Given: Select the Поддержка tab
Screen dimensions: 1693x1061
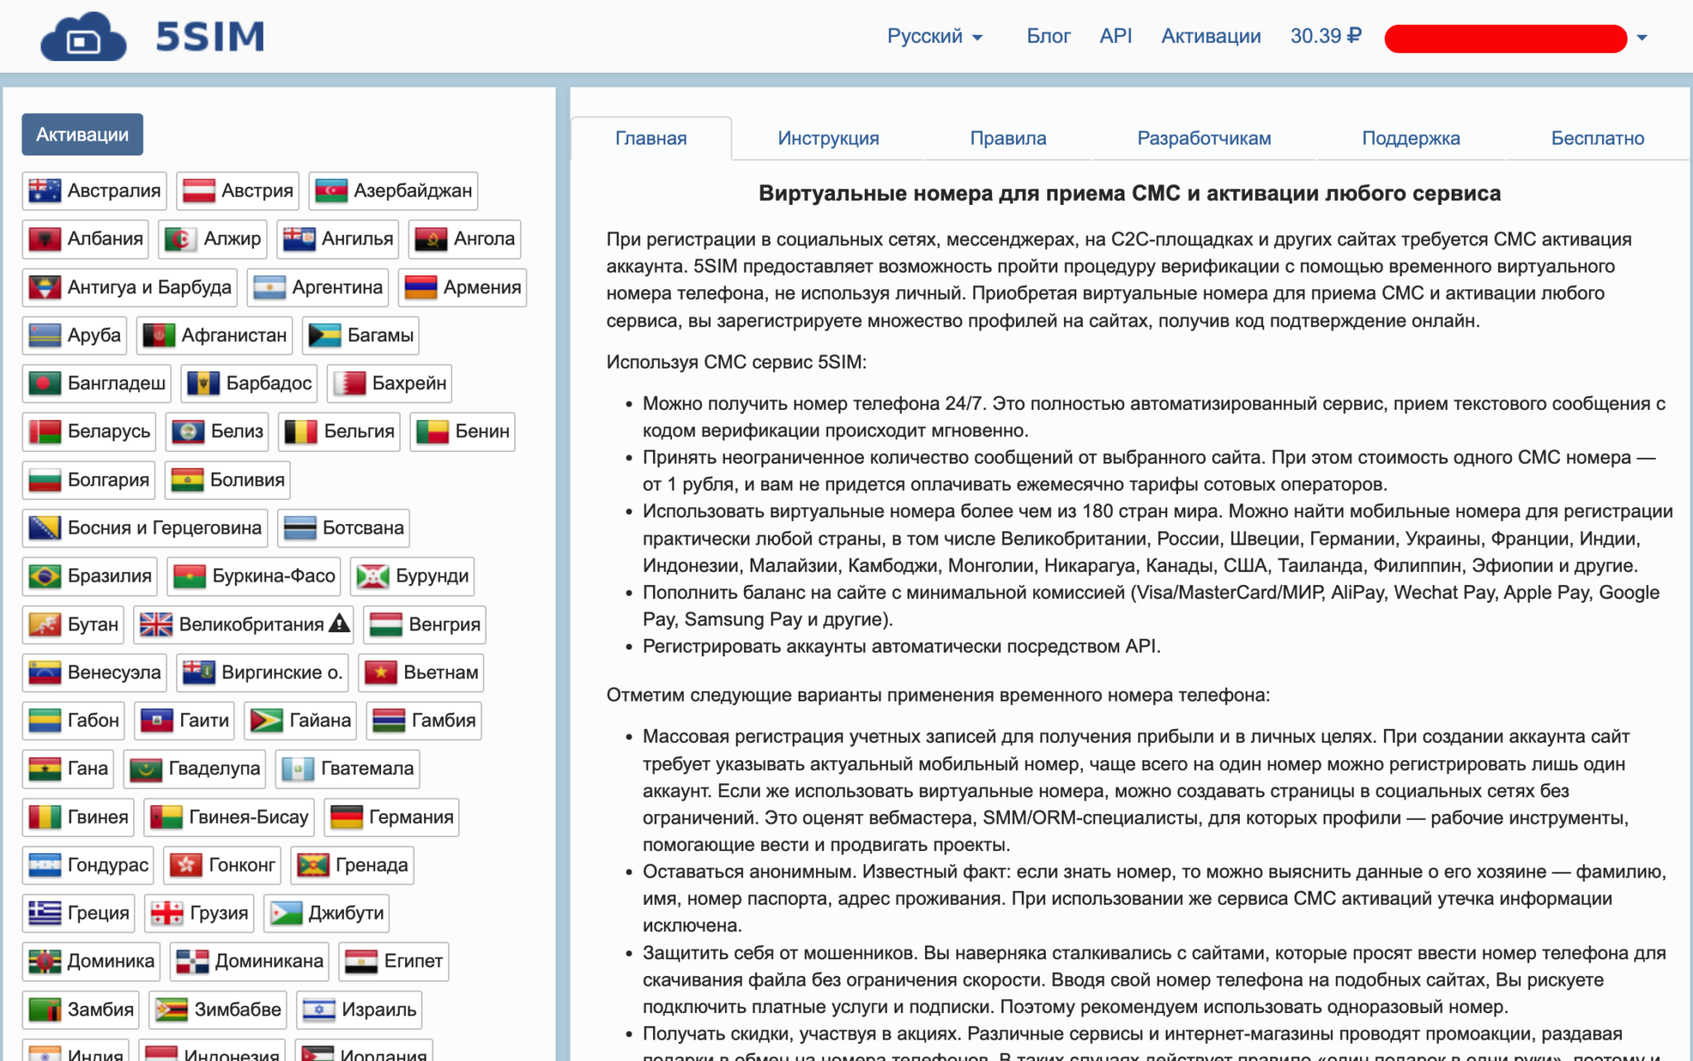Looking at the screenshot, I should pyautogui.click(x=1410, y=138).
